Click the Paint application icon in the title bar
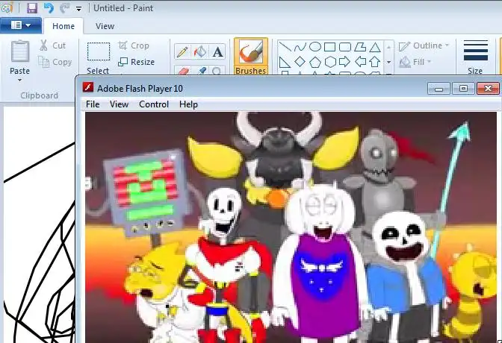Screen dimensions: 502x343 (7, 7)
